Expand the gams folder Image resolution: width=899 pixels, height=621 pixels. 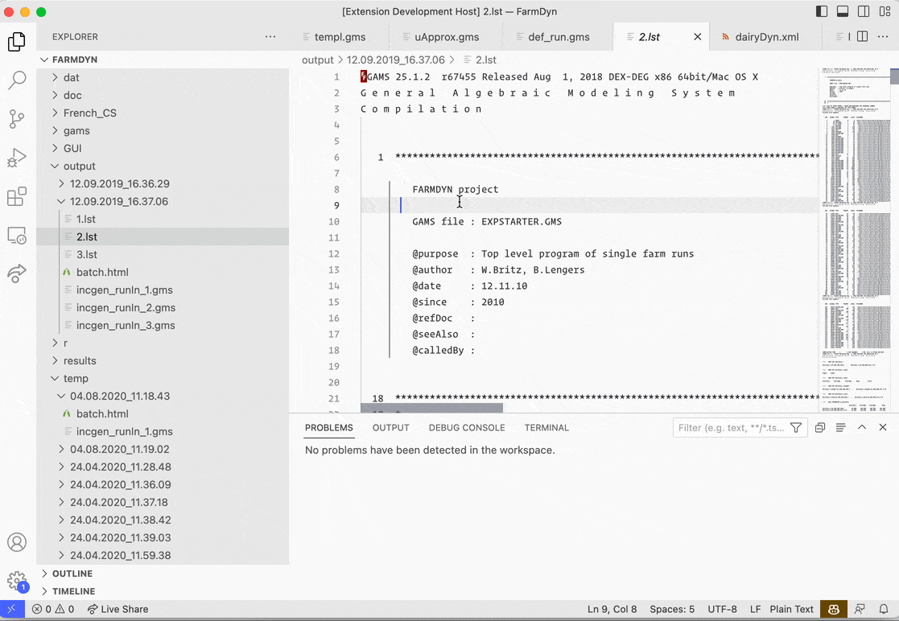coord(163,130)
